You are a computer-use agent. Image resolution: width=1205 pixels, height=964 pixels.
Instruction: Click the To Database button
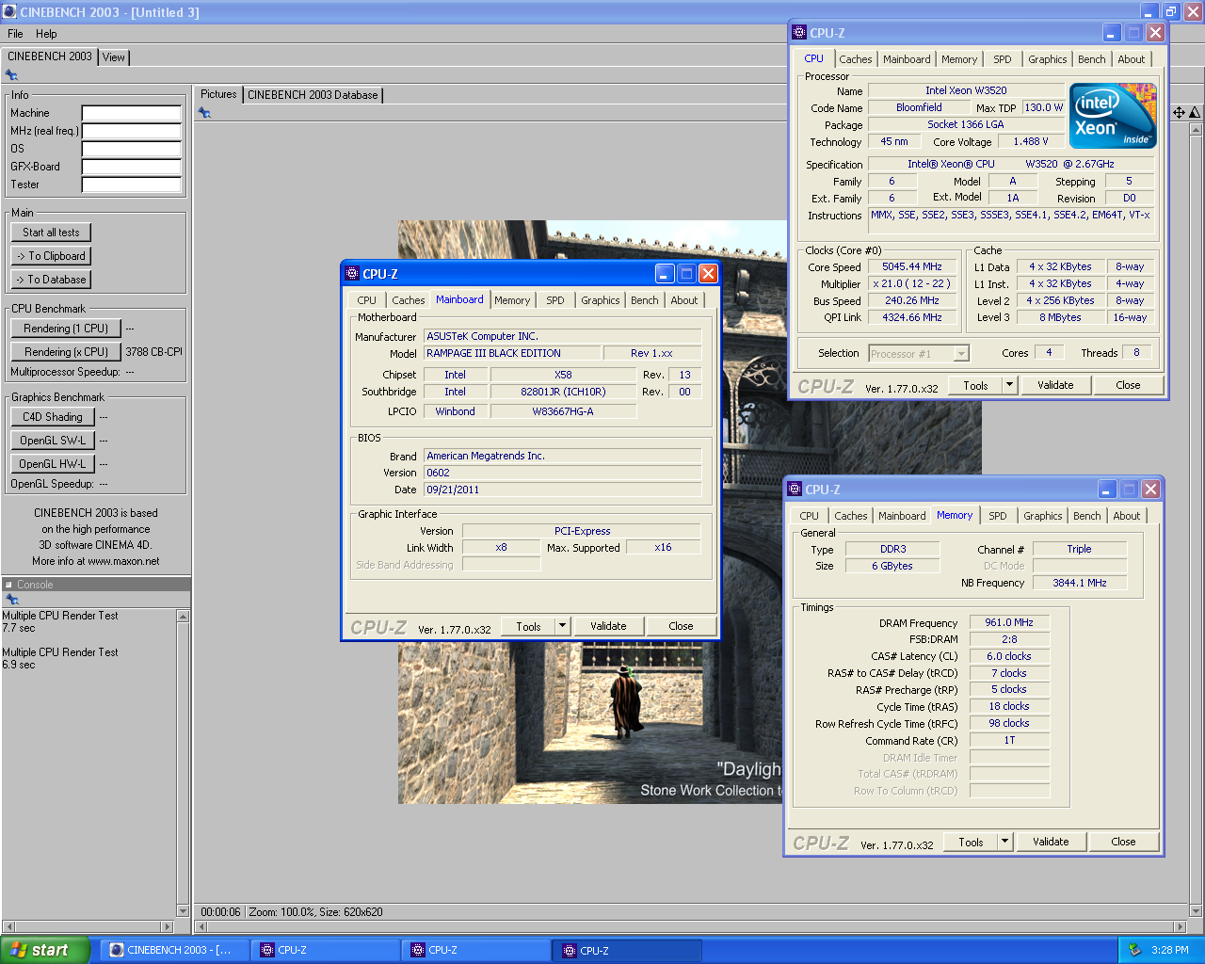(x=52, y=280)
